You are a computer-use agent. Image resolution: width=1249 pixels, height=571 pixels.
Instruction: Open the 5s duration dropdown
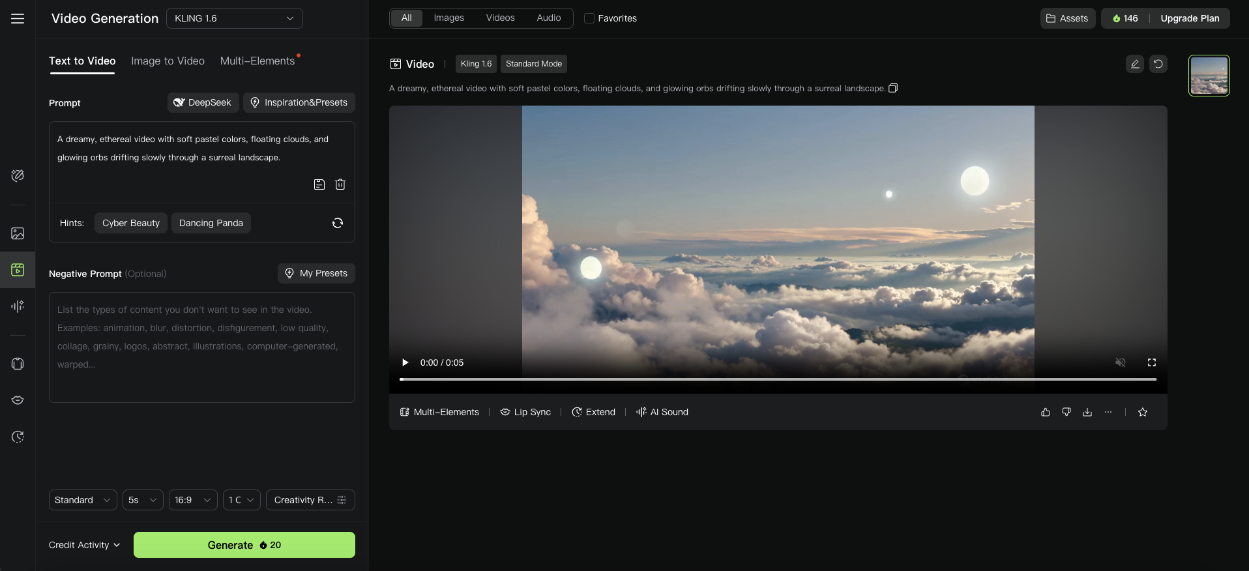(x=143, y=500)
